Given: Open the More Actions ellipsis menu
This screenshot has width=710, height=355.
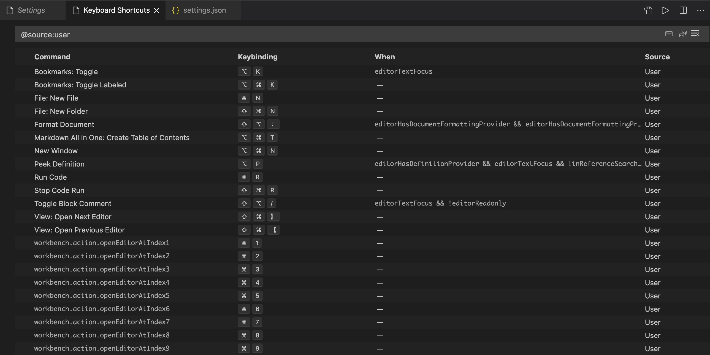Looking at the screenshot, I should click(x=700, y=10).
